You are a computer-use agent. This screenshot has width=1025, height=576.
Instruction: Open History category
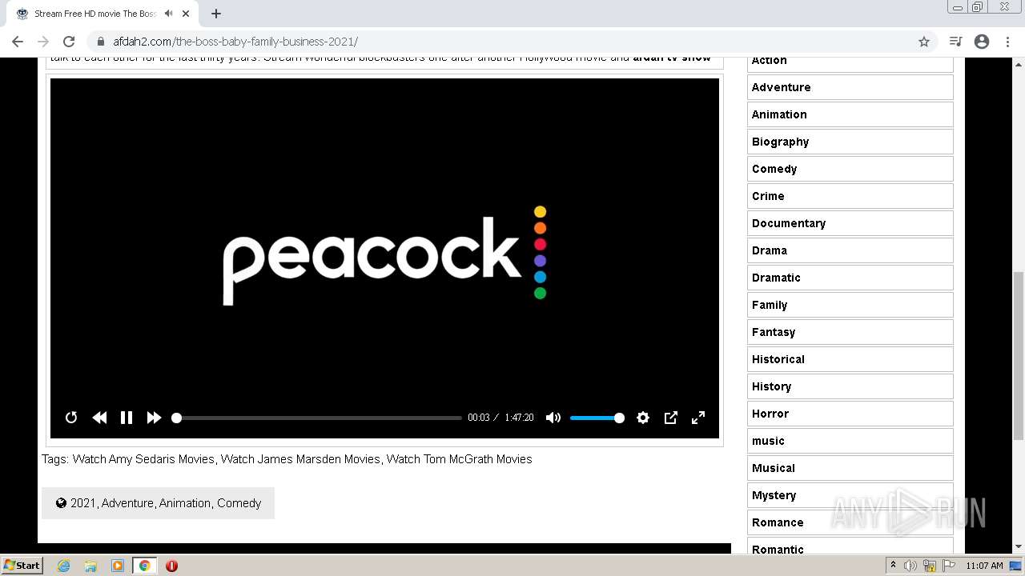pyautogui.click(x=850, y=386)
